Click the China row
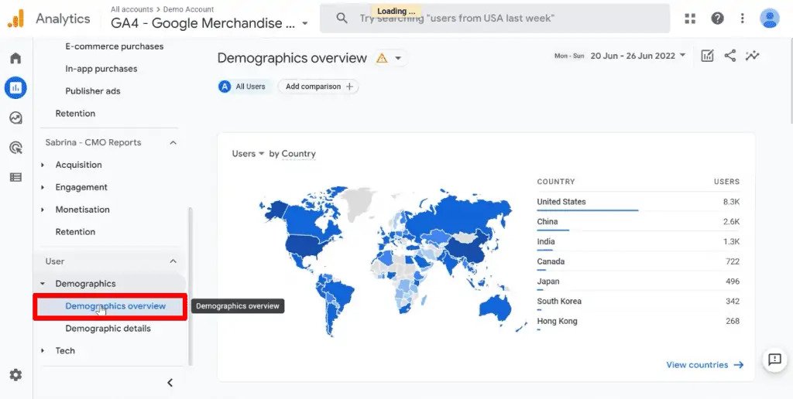The width and height of the screenshot is (793, 399). [638, 221]
